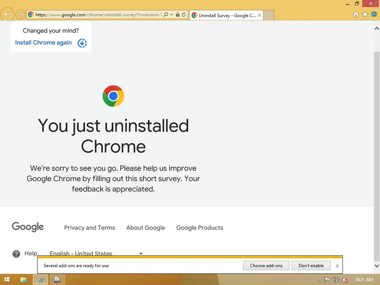Minimize the browser window

tap(347, 4)
